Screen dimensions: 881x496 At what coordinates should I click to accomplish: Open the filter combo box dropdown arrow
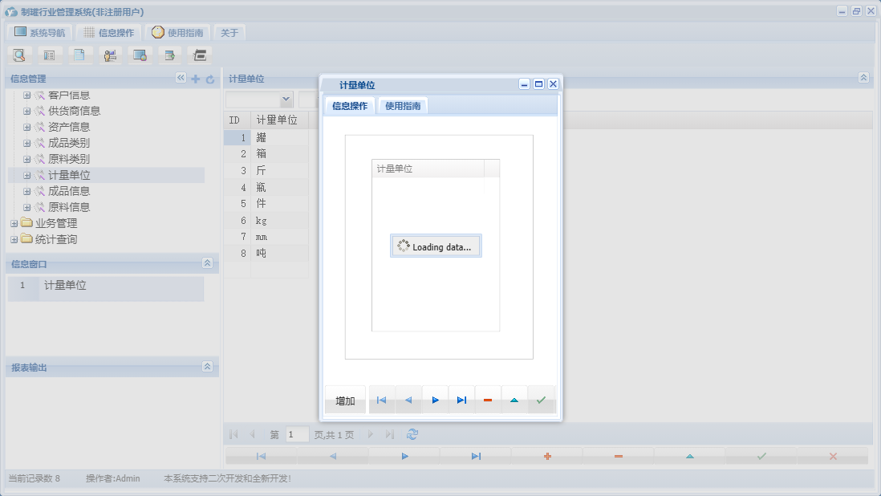pyautogui.click(x=286, y=100)
